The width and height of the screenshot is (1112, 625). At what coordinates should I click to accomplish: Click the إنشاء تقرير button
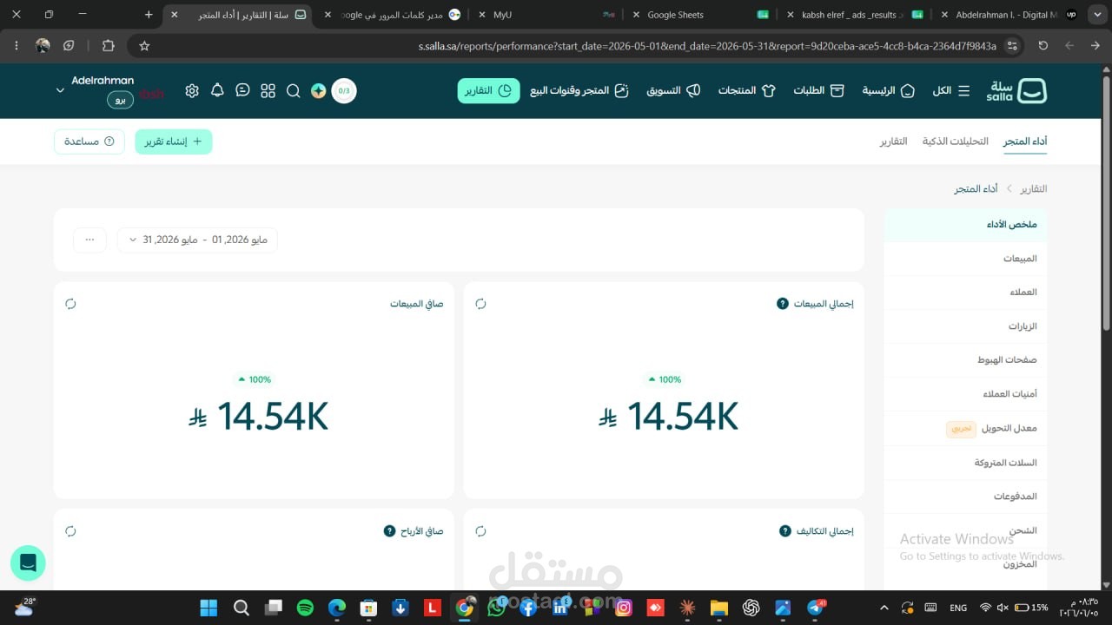174,141
